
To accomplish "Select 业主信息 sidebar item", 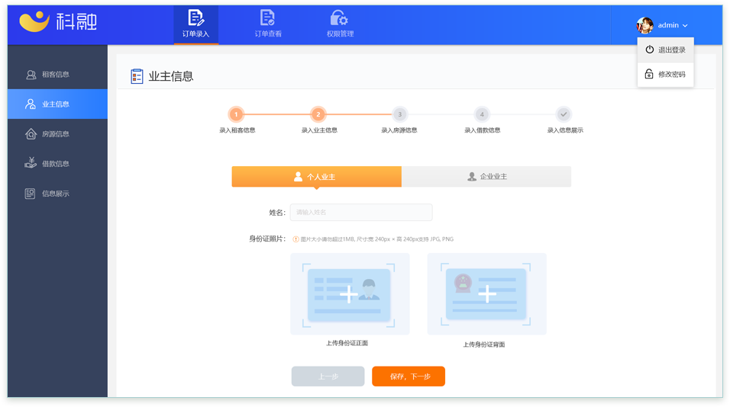I will tap(57, 104).
